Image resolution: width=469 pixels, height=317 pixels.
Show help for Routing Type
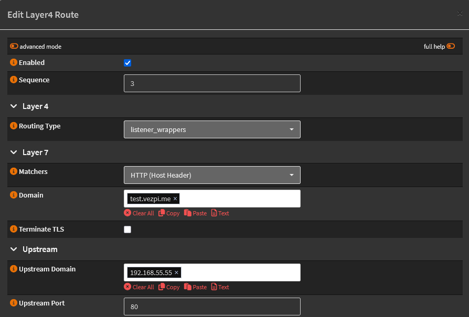[14, 126]
